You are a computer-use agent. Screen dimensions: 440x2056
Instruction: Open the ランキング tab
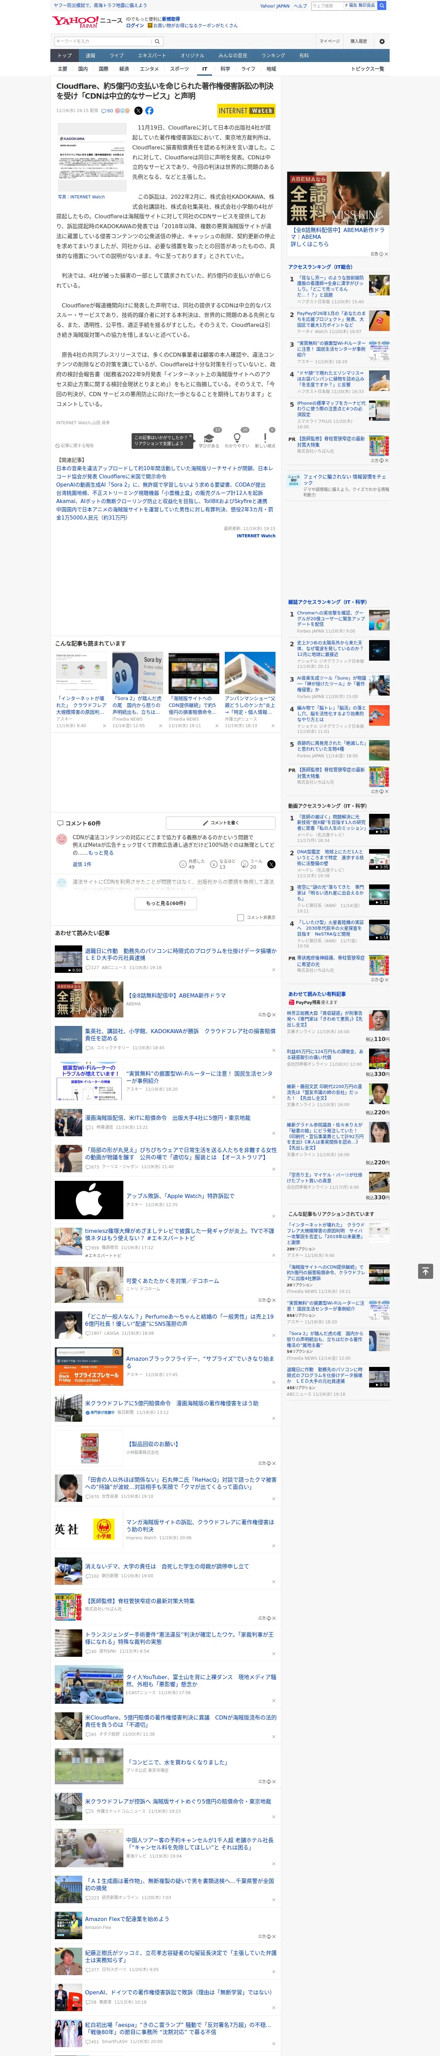(x=273, y=56)
